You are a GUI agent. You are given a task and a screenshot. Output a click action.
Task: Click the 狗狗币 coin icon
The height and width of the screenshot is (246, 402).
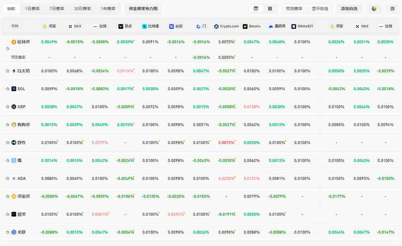[x=14, y=125]
